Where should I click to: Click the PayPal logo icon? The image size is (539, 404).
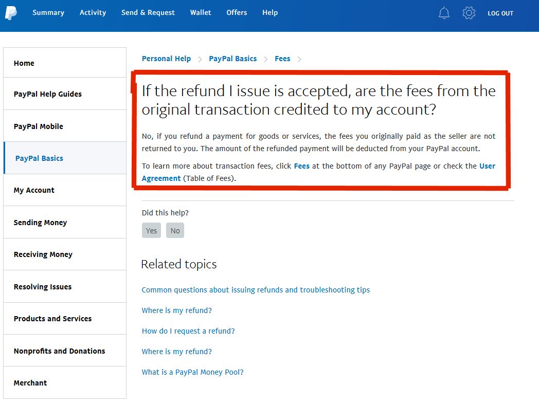[11, 13]
